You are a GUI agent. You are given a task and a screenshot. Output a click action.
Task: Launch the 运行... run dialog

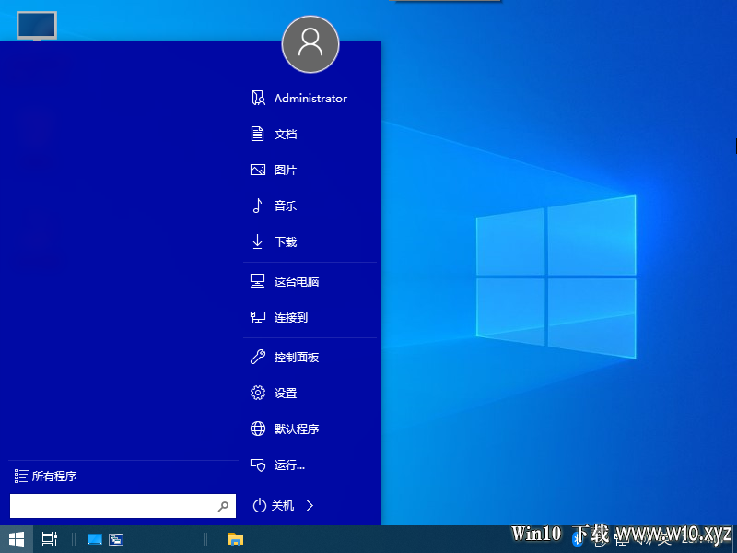pos(310,465)
